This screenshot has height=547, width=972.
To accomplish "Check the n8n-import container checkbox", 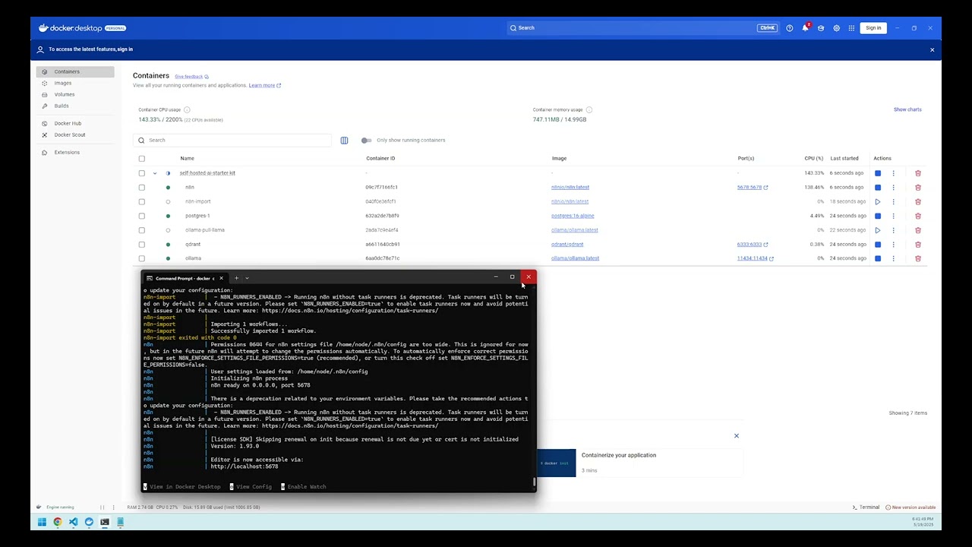I will tap(141, 201).
